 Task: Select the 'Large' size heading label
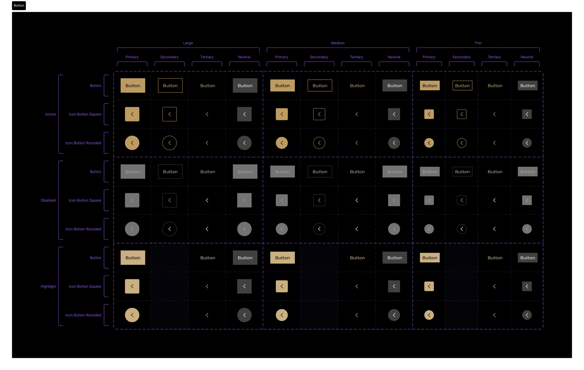click(x=188, y=43)
